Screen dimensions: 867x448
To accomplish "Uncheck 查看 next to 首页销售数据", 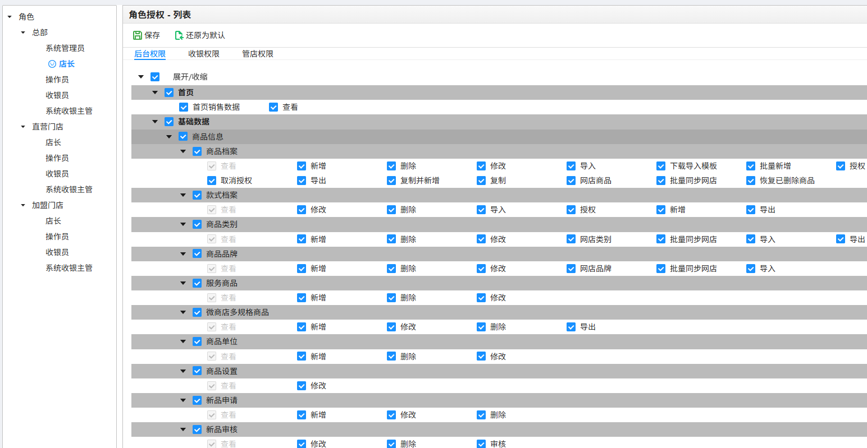I will [x=273, y=107].
